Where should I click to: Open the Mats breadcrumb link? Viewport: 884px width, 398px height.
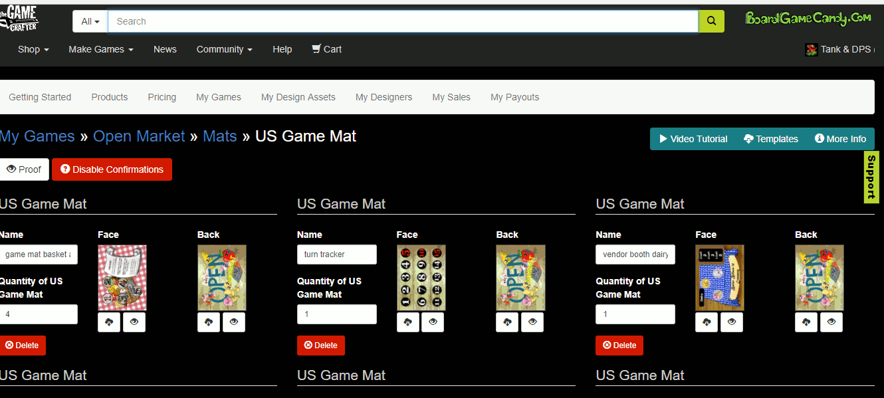pyautogui.click(x=219, y=136)
